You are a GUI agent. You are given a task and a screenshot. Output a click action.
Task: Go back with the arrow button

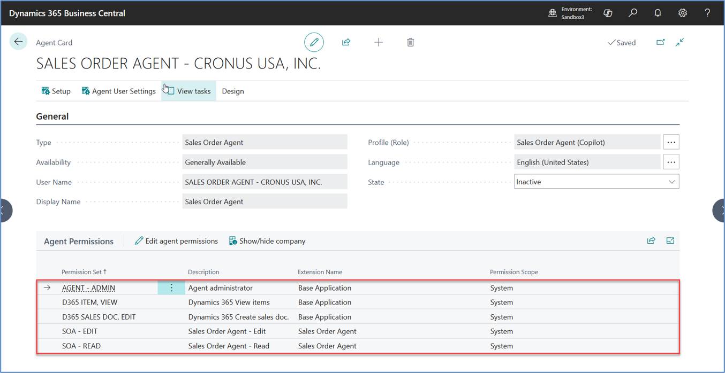(19, 42)
